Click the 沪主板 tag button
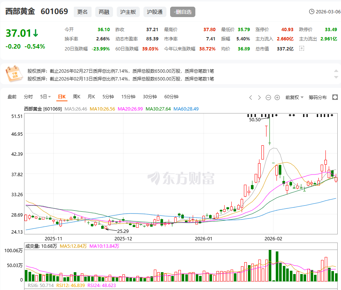Image resolution: width=341 pixels, height=290 pixels. tap(128, 12)
